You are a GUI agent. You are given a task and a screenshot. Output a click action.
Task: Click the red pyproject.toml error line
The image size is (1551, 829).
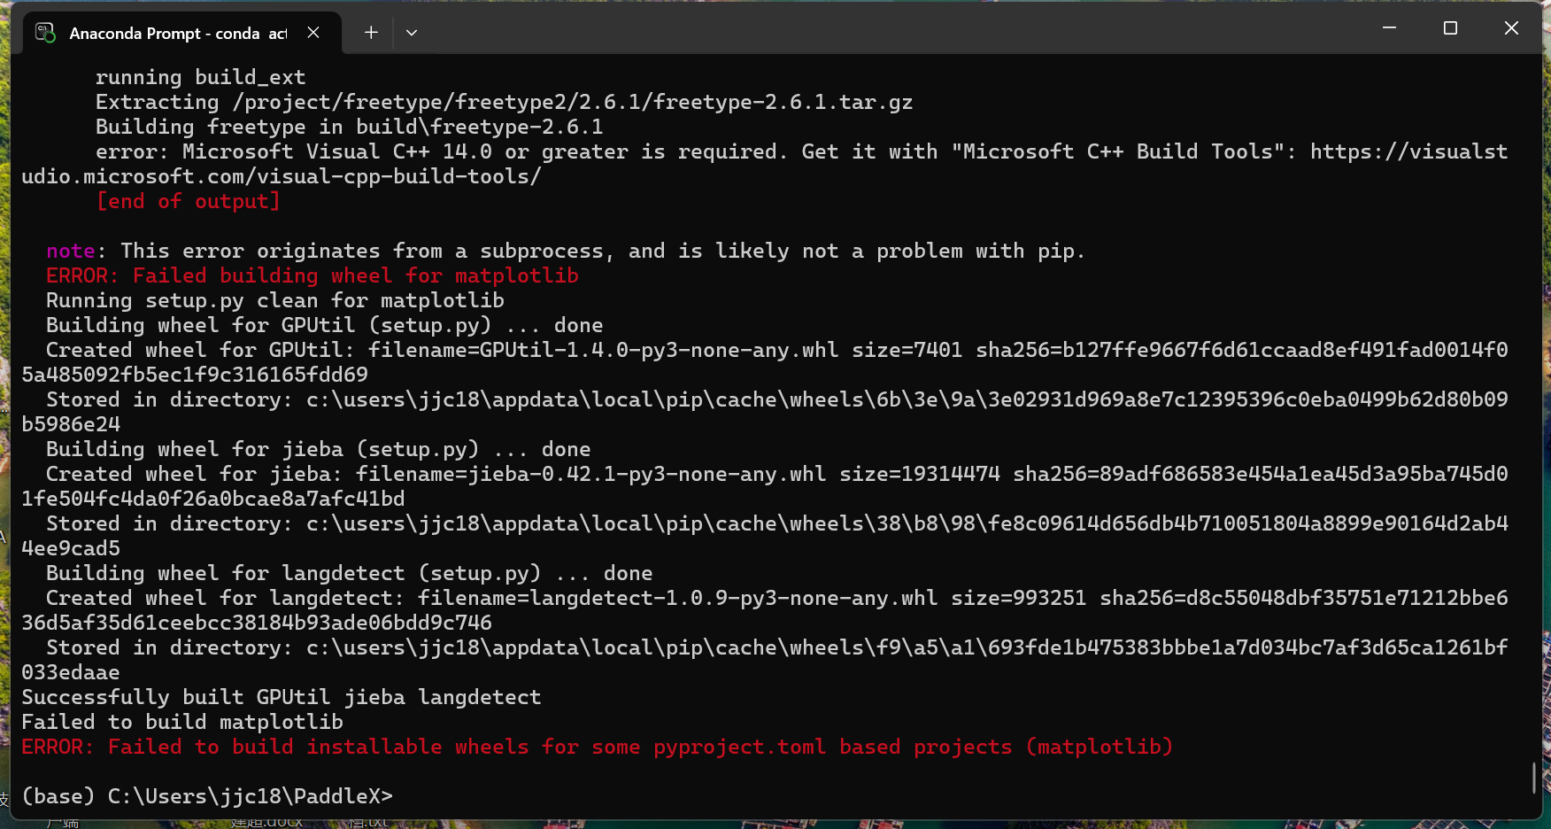[x=597, y=748]
